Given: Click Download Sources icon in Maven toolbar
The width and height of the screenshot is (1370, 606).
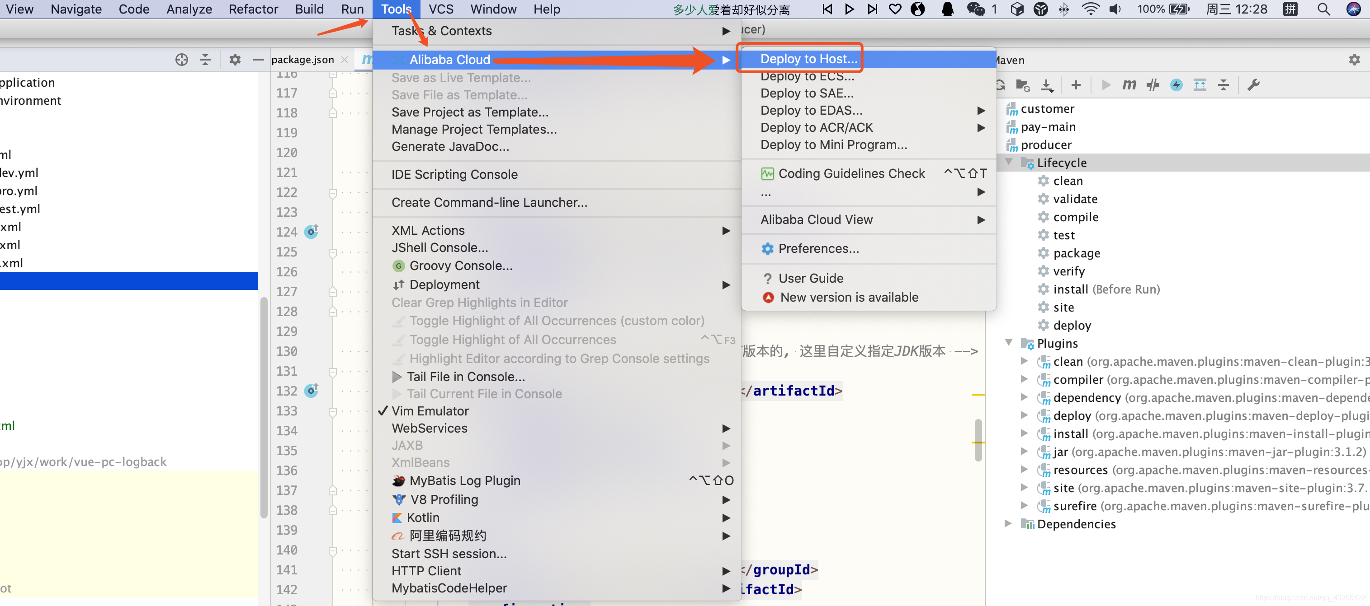Looking at the screenshot, I should point(1046,85).
